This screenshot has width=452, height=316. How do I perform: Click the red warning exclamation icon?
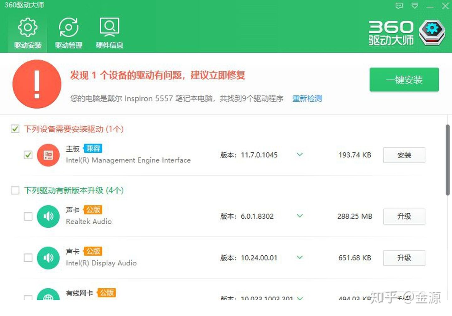pyautogui.click(x=37, y=84)
